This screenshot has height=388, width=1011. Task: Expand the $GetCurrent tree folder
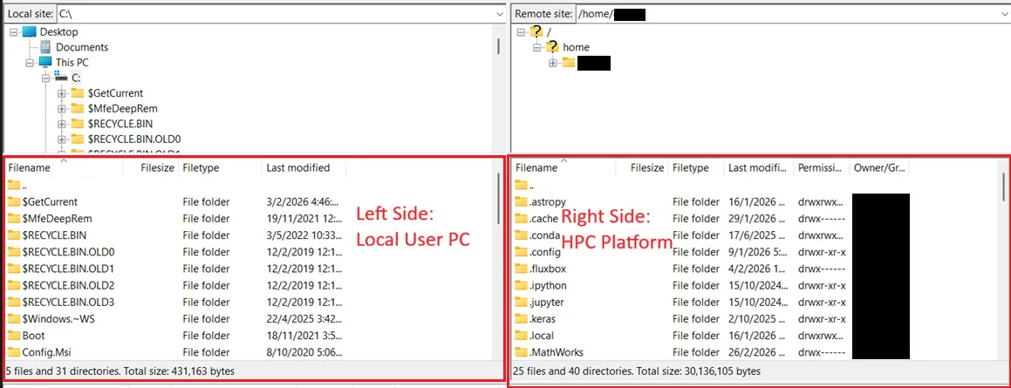62,93
